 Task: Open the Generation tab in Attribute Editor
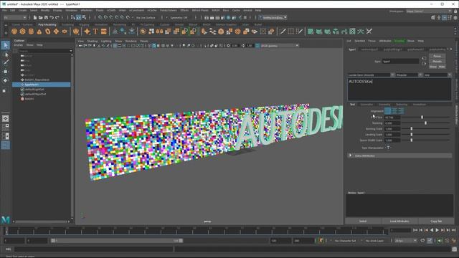(366, 105)
